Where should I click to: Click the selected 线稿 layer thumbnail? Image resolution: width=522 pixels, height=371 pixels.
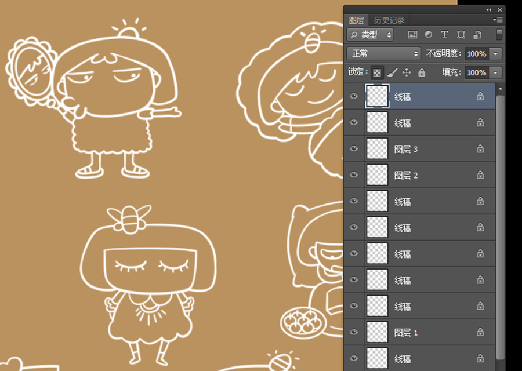click(x=377, y=96)
